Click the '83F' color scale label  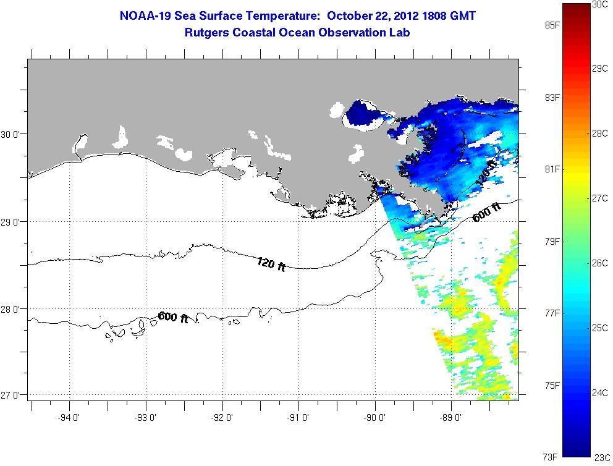point(552,97)
